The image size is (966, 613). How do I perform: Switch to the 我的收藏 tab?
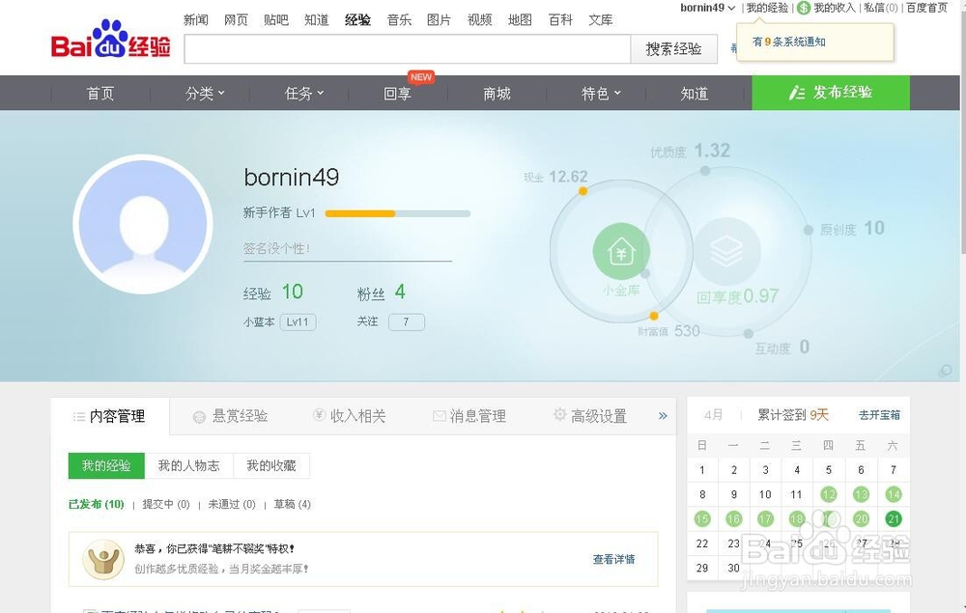[x=272, y=465]
